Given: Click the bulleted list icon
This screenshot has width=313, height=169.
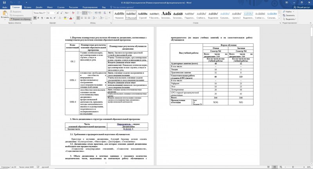Looking at the screenshot, I should pos(78,13).
